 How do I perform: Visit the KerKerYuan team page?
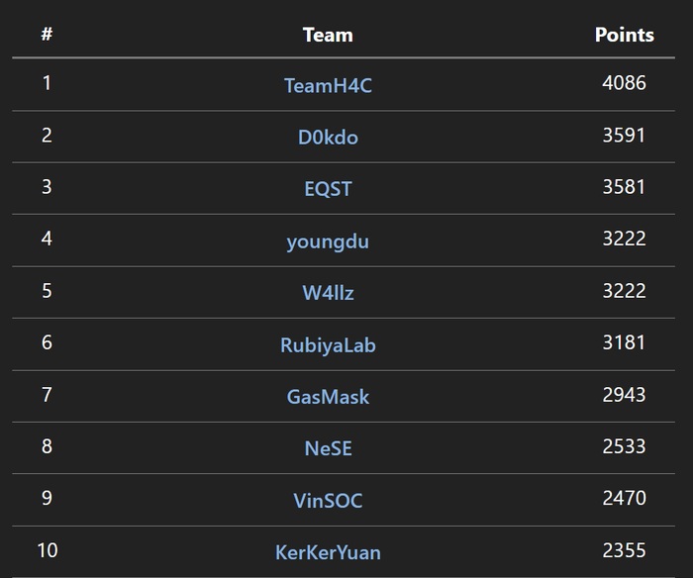[328, 552]
